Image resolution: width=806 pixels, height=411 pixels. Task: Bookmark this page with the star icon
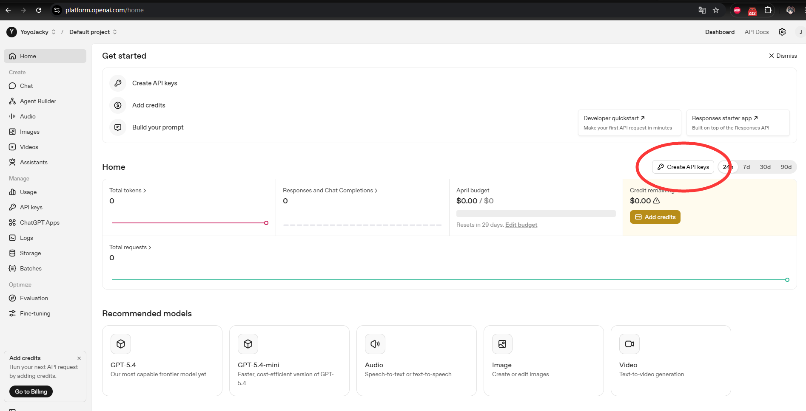tap(716, 10)
